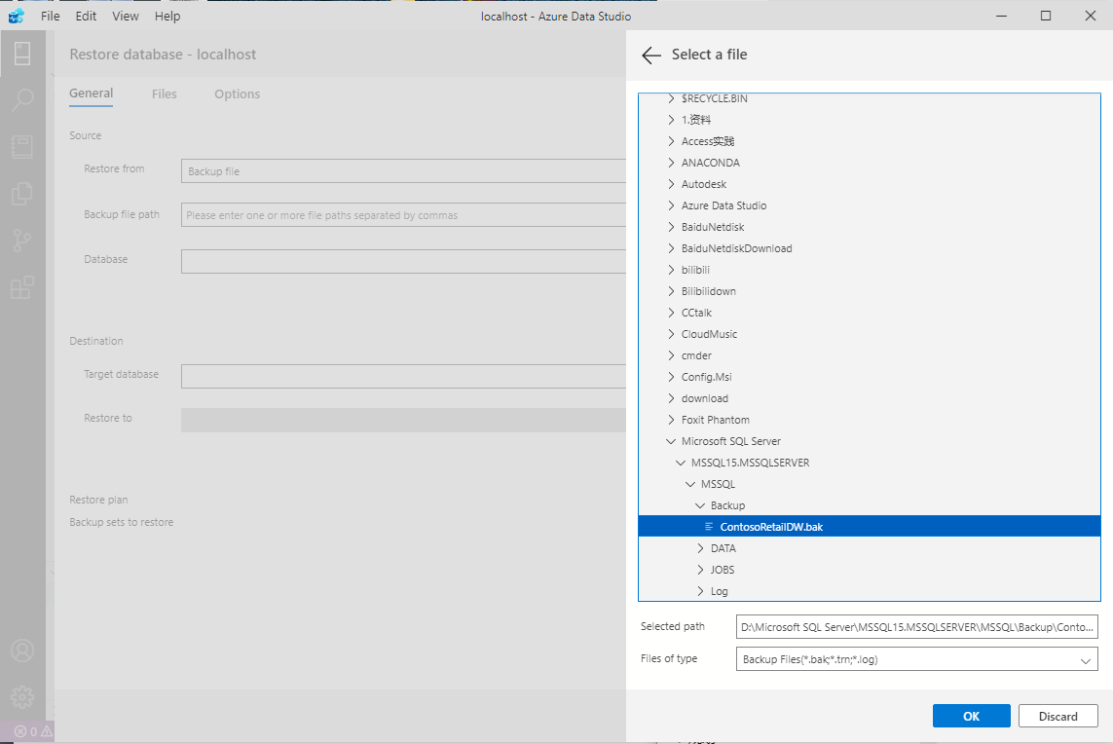Select the Search icon in the sidebar

(x=22, y=98)
